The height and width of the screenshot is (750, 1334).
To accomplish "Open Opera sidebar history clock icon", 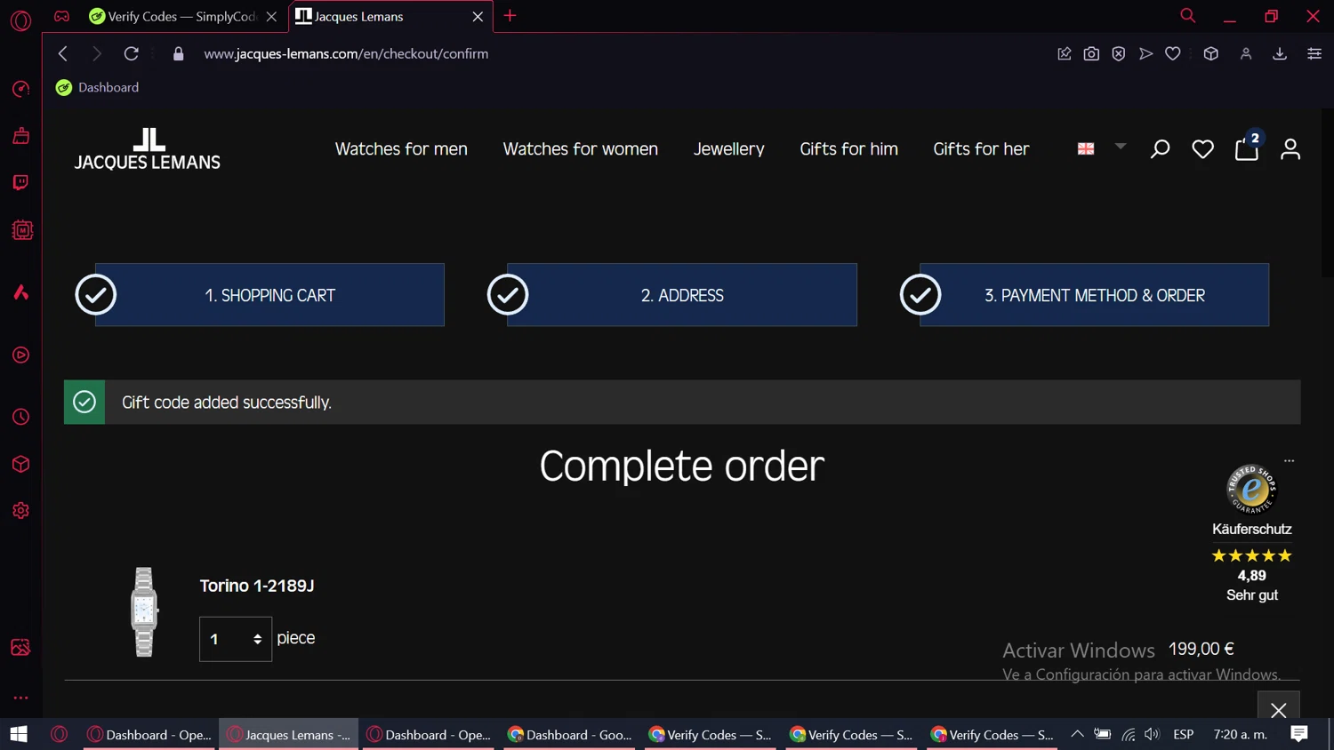I will [20, 417].
